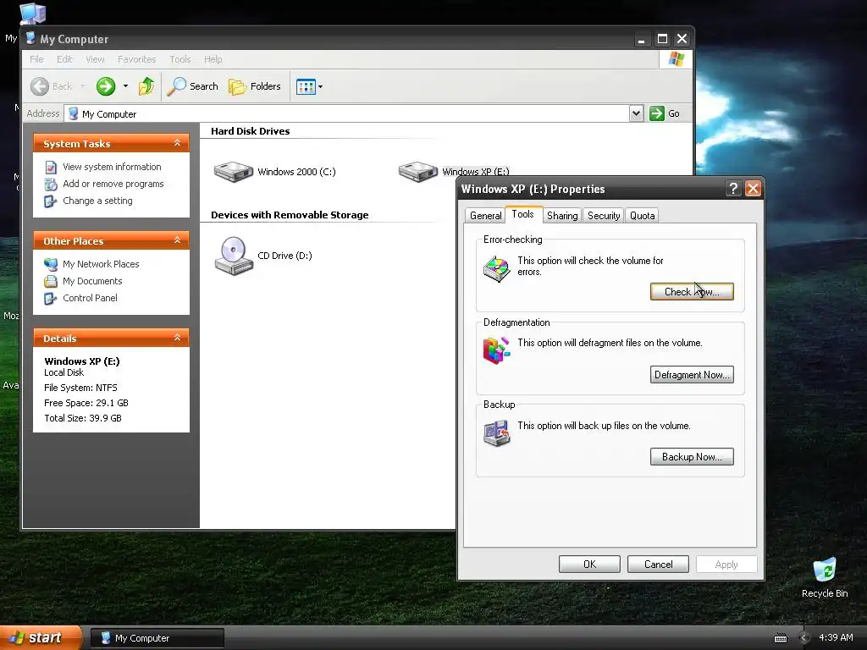
Task: Click the 4:39 AM clock
Action: (x=836, y=637)
